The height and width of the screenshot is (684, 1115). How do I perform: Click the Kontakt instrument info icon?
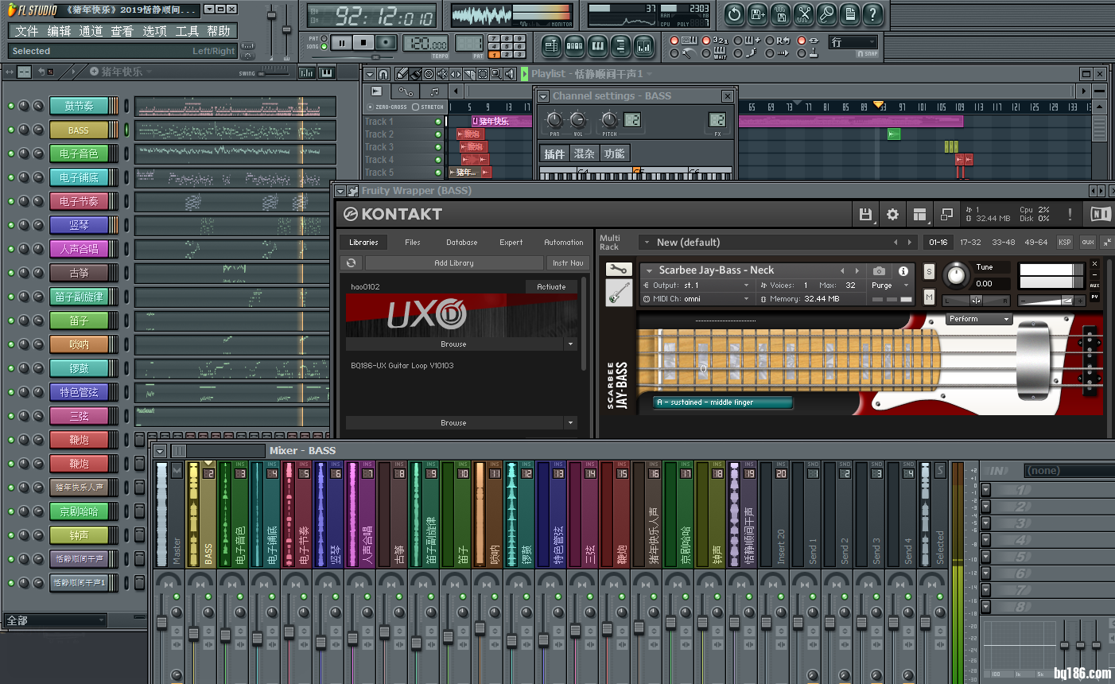click(903, 270)
